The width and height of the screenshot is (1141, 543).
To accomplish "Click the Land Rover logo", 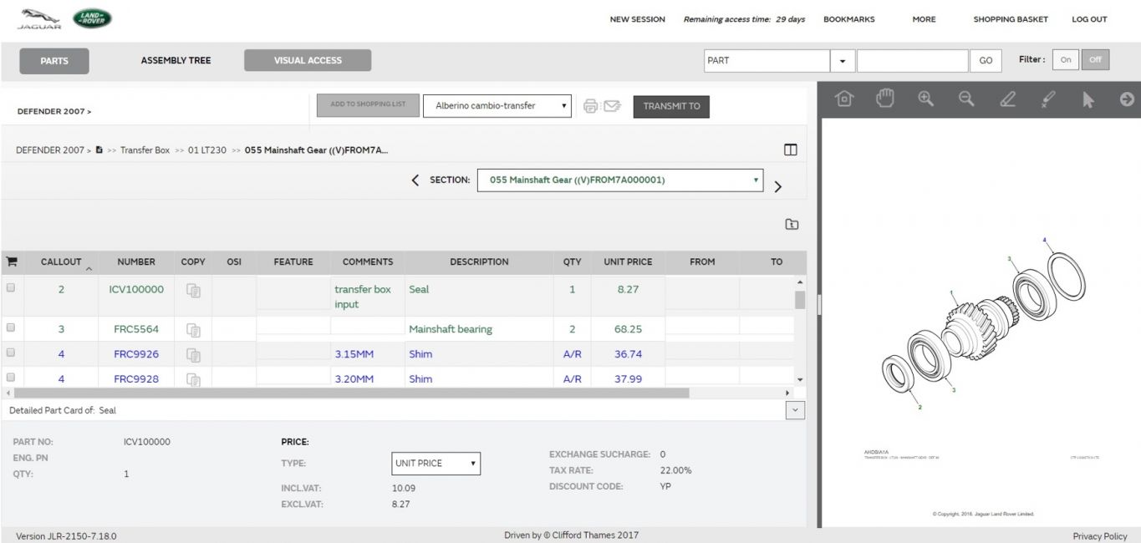I will click(92, 18).
